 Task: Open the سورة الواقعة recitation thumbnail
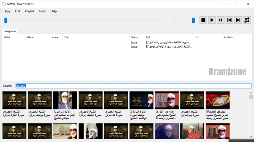[x=142, y=100]
